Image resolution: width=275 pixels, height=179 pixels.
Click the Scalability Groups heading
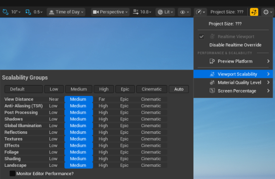pos(25,77)
